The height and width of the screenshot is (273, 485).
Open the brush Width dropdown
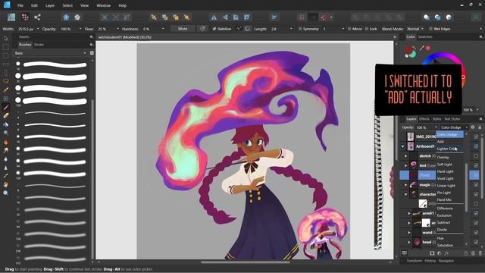38,29
